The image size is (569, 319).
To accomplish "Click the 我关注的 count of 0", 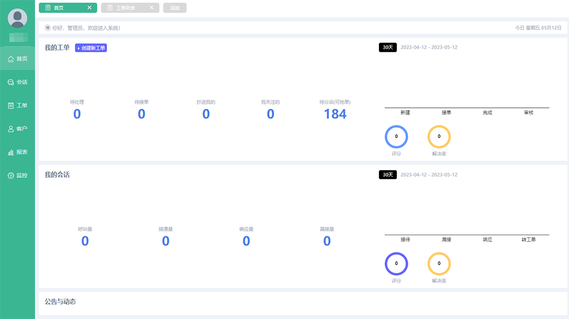I will pos(271,114).
